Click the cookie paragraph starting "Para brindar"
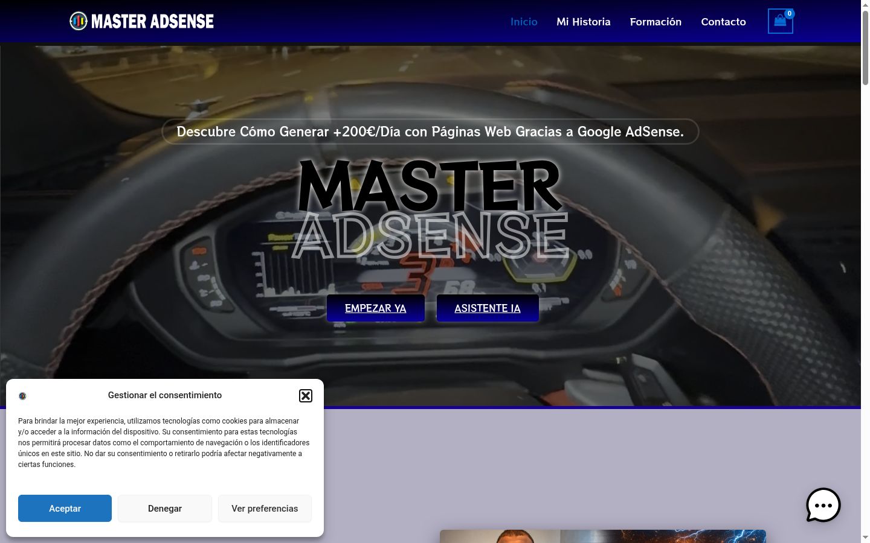The height and width of the screenshot is (543, 870). pyautogui.click(x=164, y=443)
